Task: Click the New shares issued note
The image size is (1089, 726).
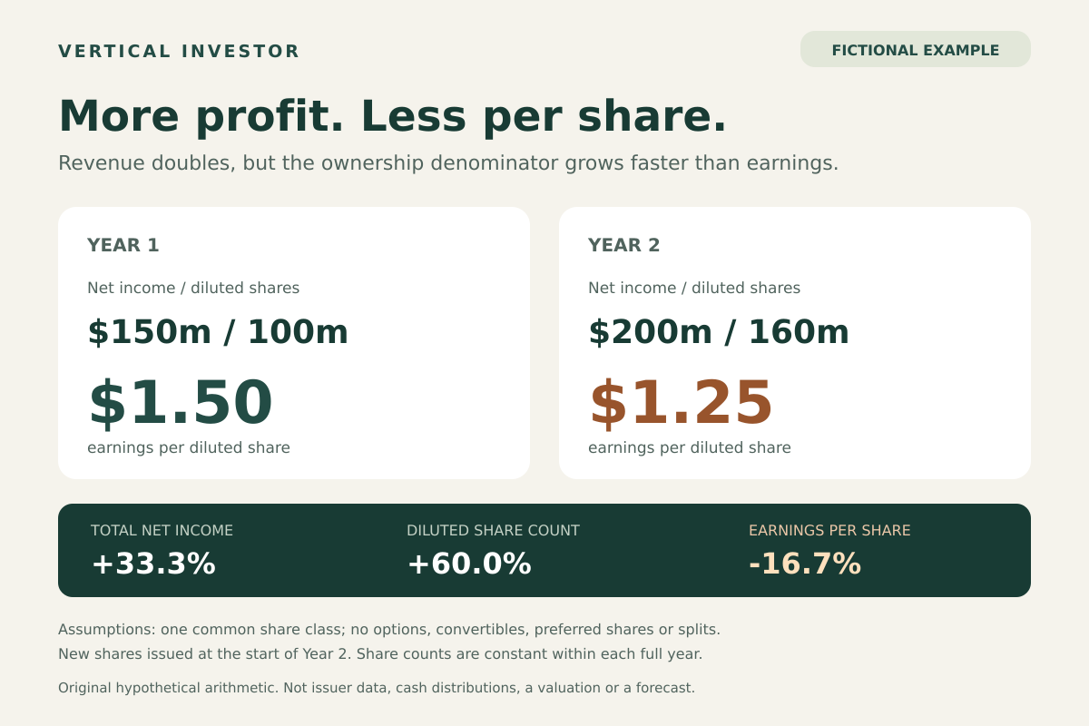Action: coord(380,653)
